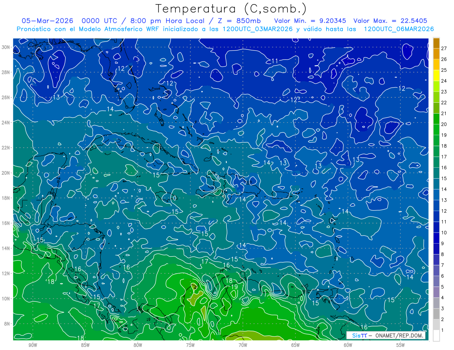Image resolution: width=454 pixels, height=350 pixels.
Task: Click the "16N" latitude axis label
Action: tap(6, 223)
